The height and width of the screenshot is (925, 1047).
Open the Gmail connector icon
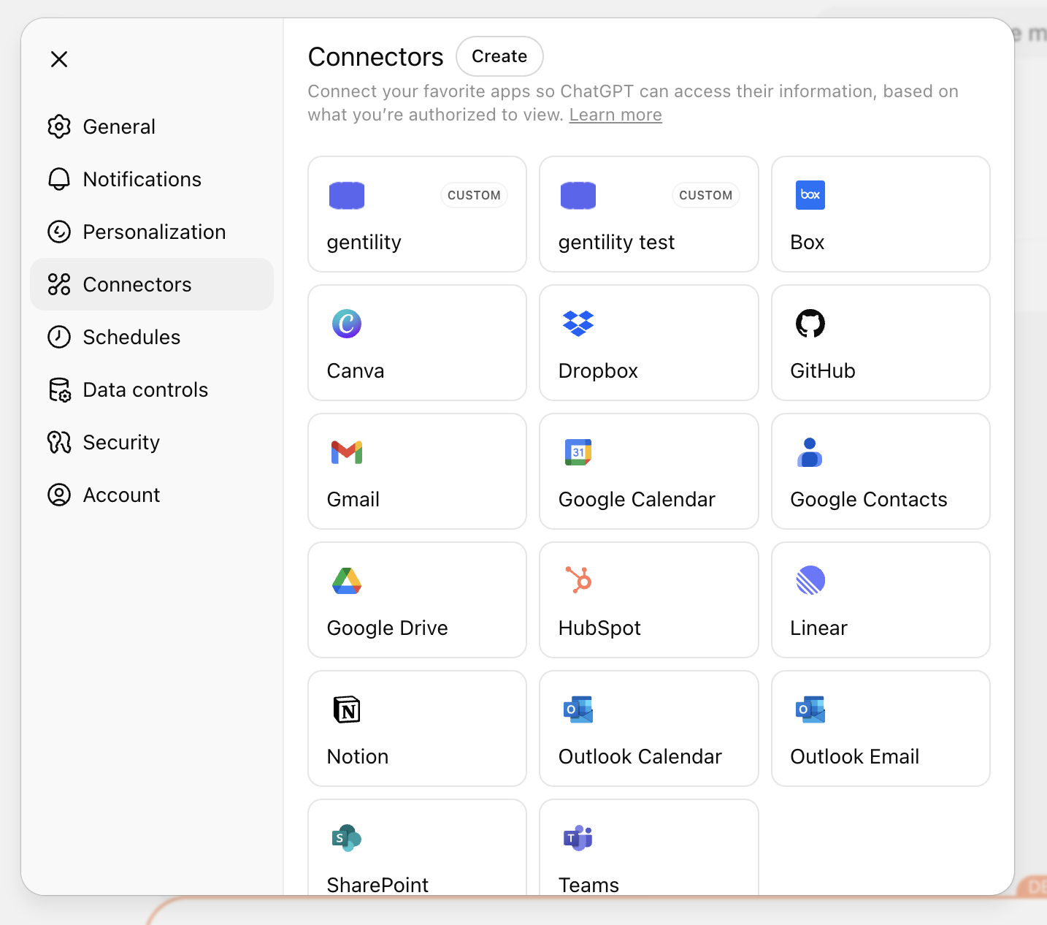coord(347,452)
